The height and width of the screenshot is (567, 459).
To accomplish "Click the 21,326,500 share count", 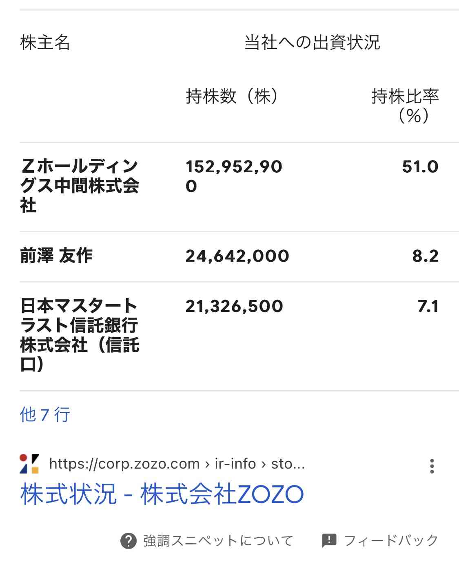I will (x=234, y=306).
